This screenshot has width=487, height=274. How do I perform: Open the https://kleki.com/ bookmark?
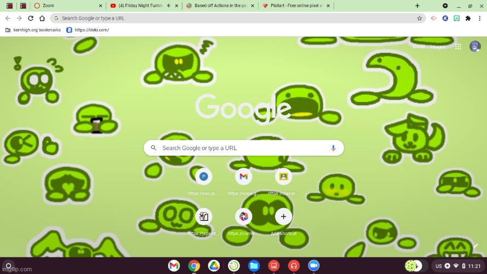[x=88, y=30]
